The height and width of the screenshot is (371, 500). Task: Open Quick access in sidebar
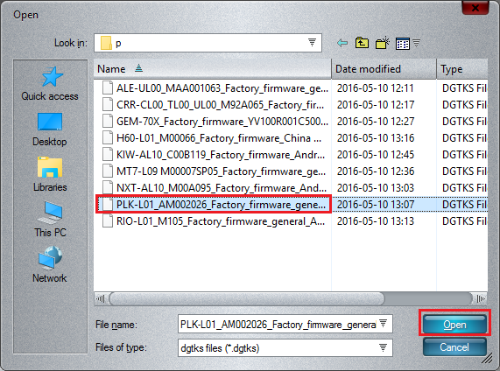(50, 84)
